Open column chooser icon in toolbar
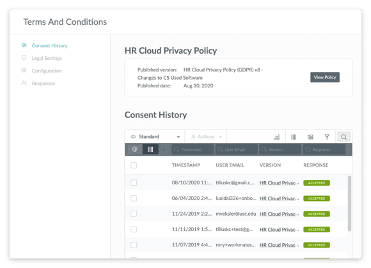The width and height of the screenshot is (371, 268). (294, 137)
